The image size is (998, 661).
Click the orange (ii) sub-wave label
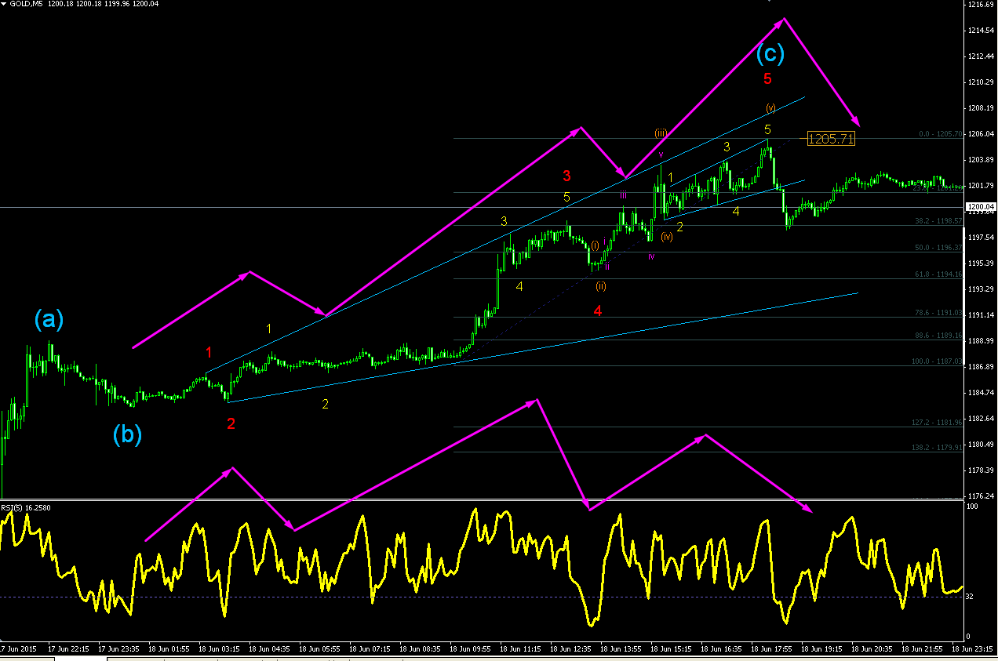coord(600,286)
